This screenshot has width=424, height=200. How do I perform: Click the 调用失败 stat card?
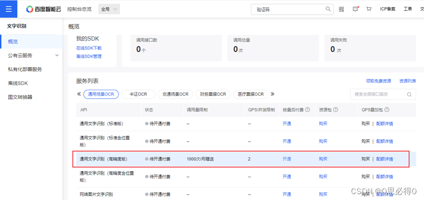point(370,48)
